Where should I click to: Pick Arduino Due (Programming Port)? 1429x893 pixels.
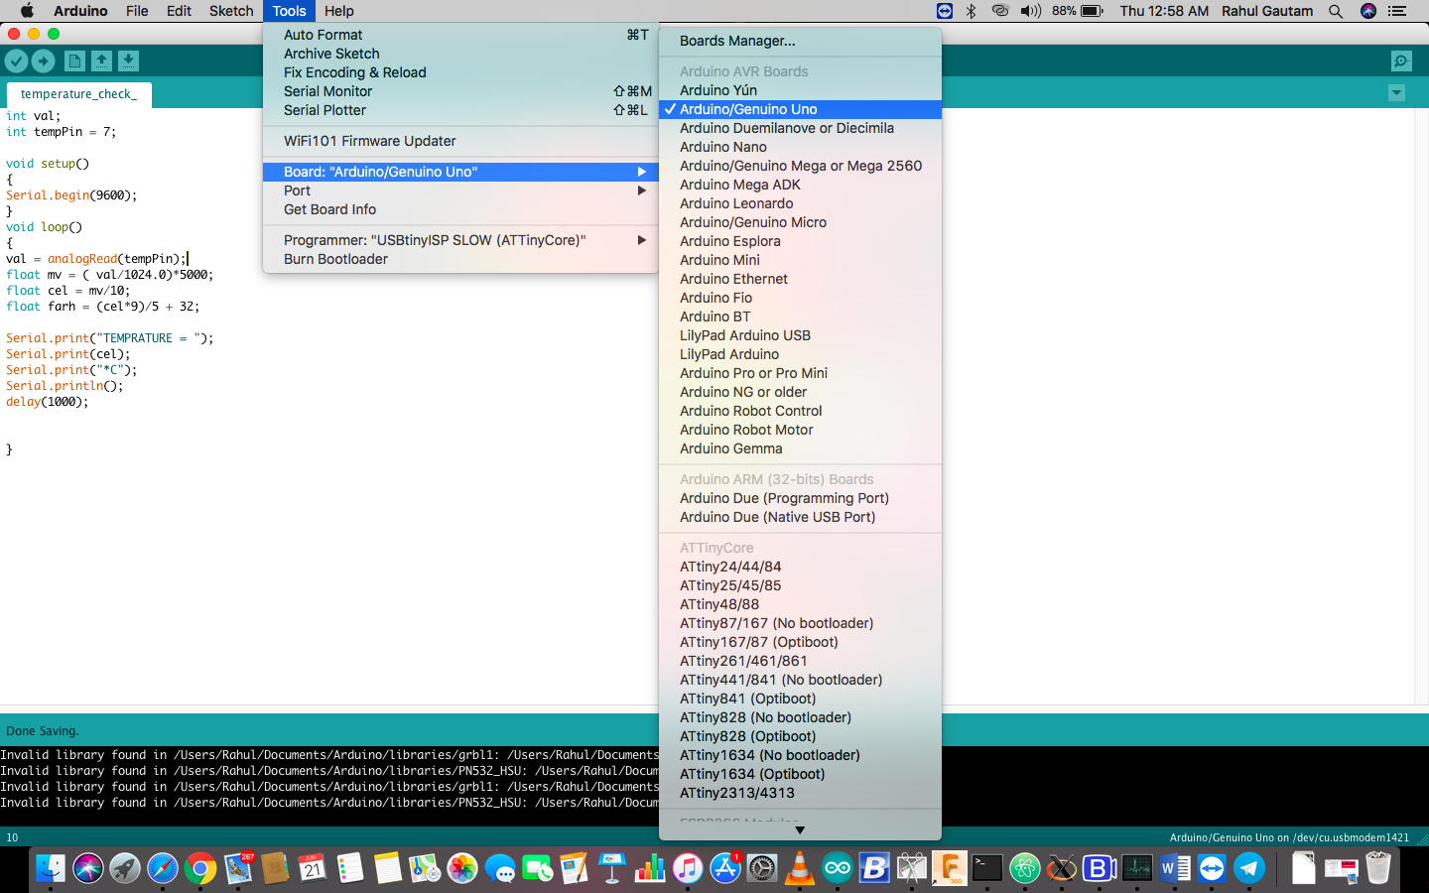pyautogui.click(x=800, y=498)
